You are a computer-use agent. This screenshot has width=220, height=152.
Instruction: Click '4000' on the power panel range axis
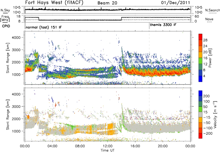point(16,38)
